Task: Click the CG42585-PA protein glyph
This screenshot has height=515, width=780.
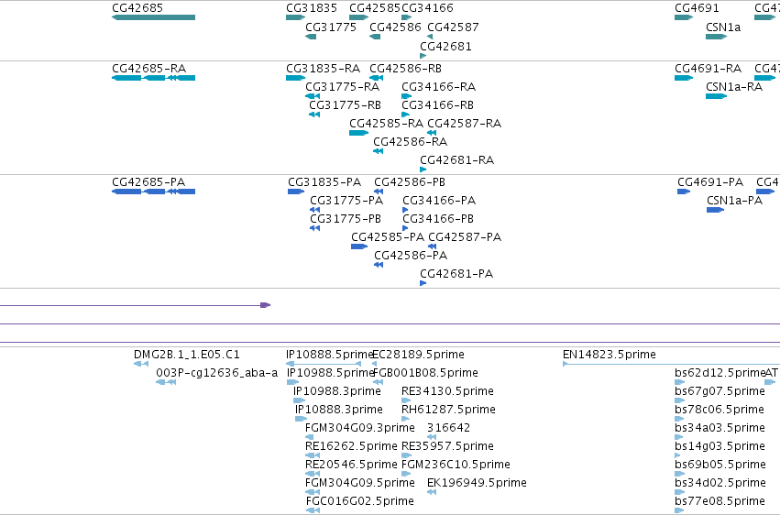Action: tap(359, 247)
